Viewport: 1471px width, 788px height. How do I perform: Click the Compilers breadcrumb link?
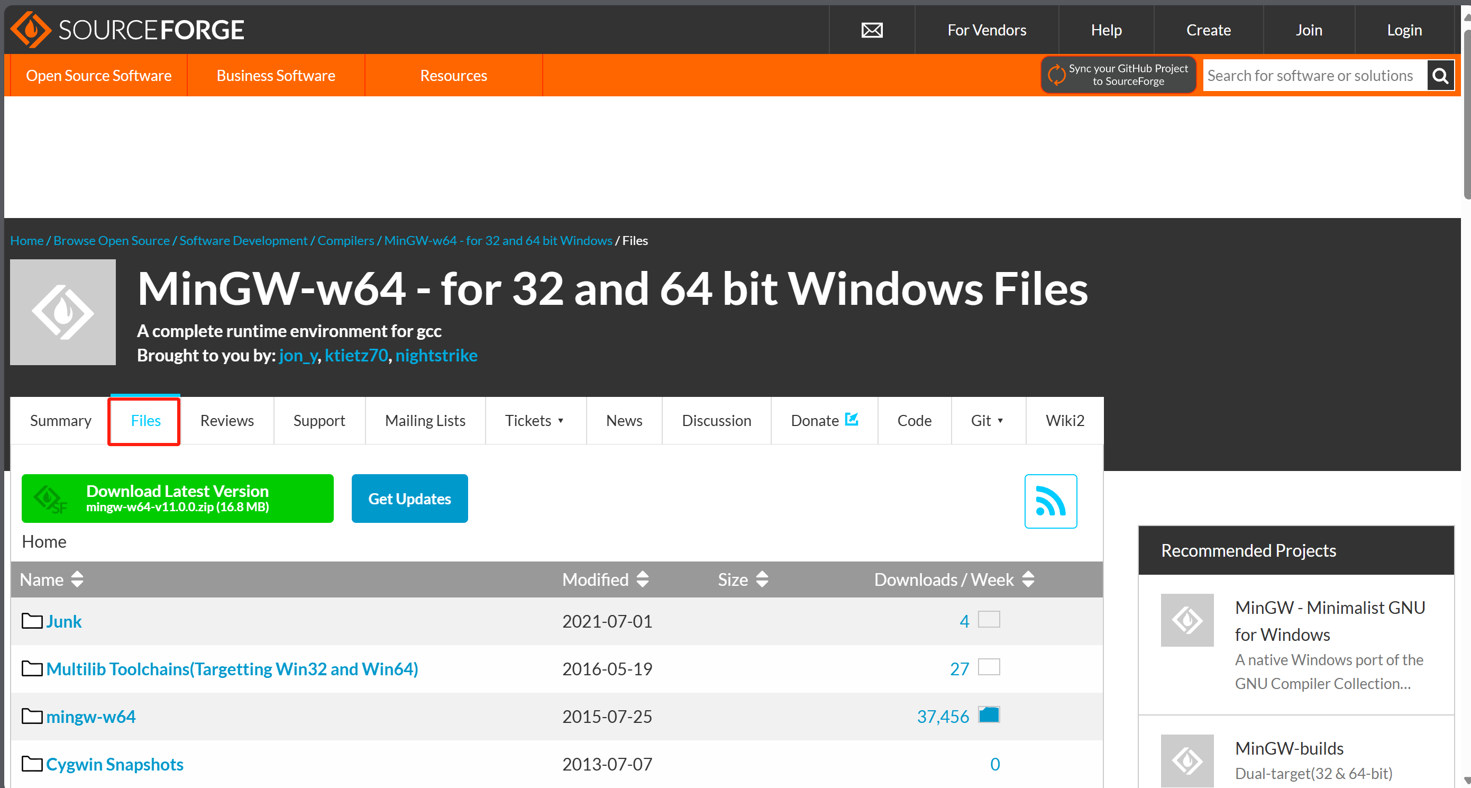[345, 241]
